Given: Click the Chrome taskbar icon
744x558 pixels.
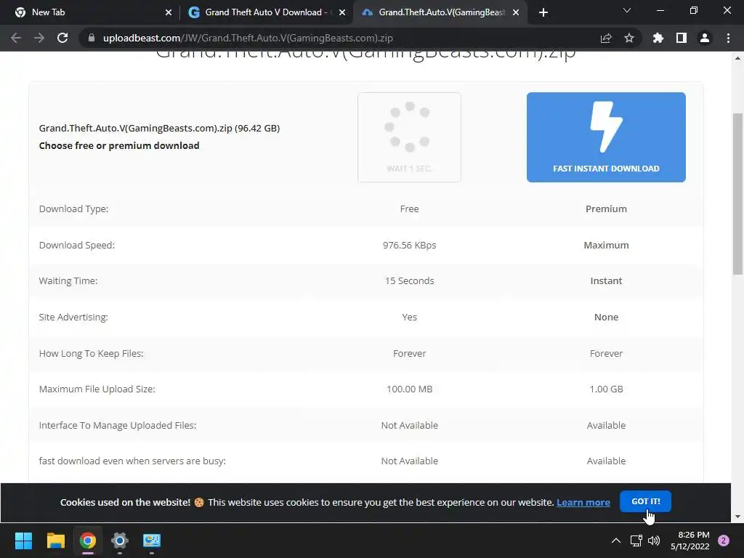Looking at the screenshot, I should [88, 541].
